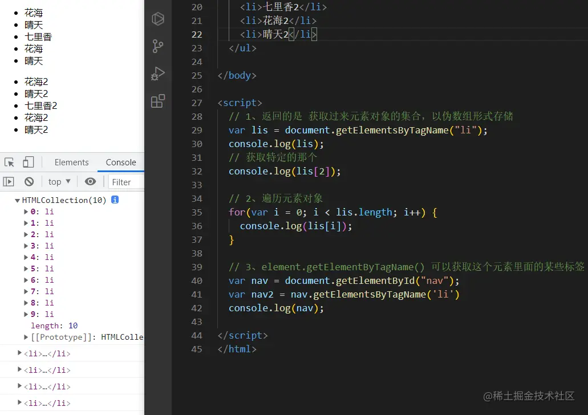Viewport: 588px width, 415px height.
Task: Click console.log(lis[2]) on line 32
Action: coord(283,172)
